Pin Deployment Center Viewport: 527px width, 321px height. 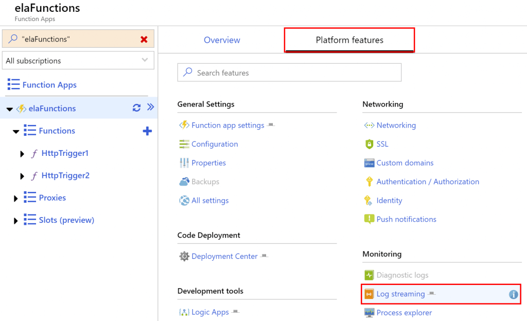264,256
